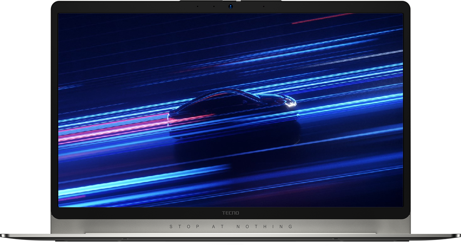Click the word AT on the hinge

pos(218,227)
